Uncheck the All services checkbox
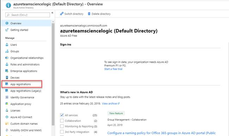Viewport: 229px width, 136px height. tap(62, 115)
